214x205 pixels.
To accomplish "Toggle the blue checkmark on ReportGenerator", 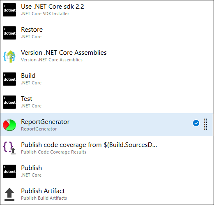I will 196,123.
